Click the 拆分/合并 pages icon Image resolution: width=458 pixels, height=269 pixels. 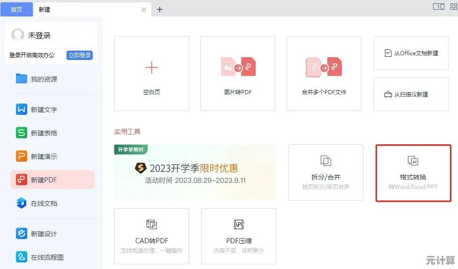[325, 161]
